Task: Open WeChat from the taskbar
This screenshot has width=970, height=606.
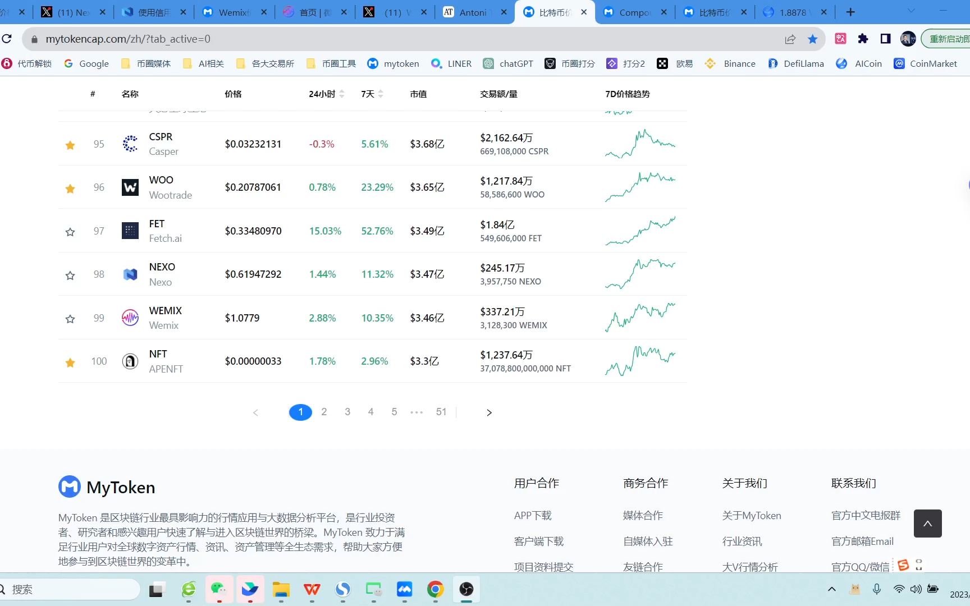Action: point(219,589)
